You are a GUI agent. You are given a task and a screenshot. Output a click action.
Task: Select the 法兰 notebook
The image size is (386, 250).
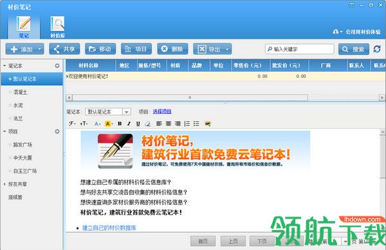[x=18, y=119]
